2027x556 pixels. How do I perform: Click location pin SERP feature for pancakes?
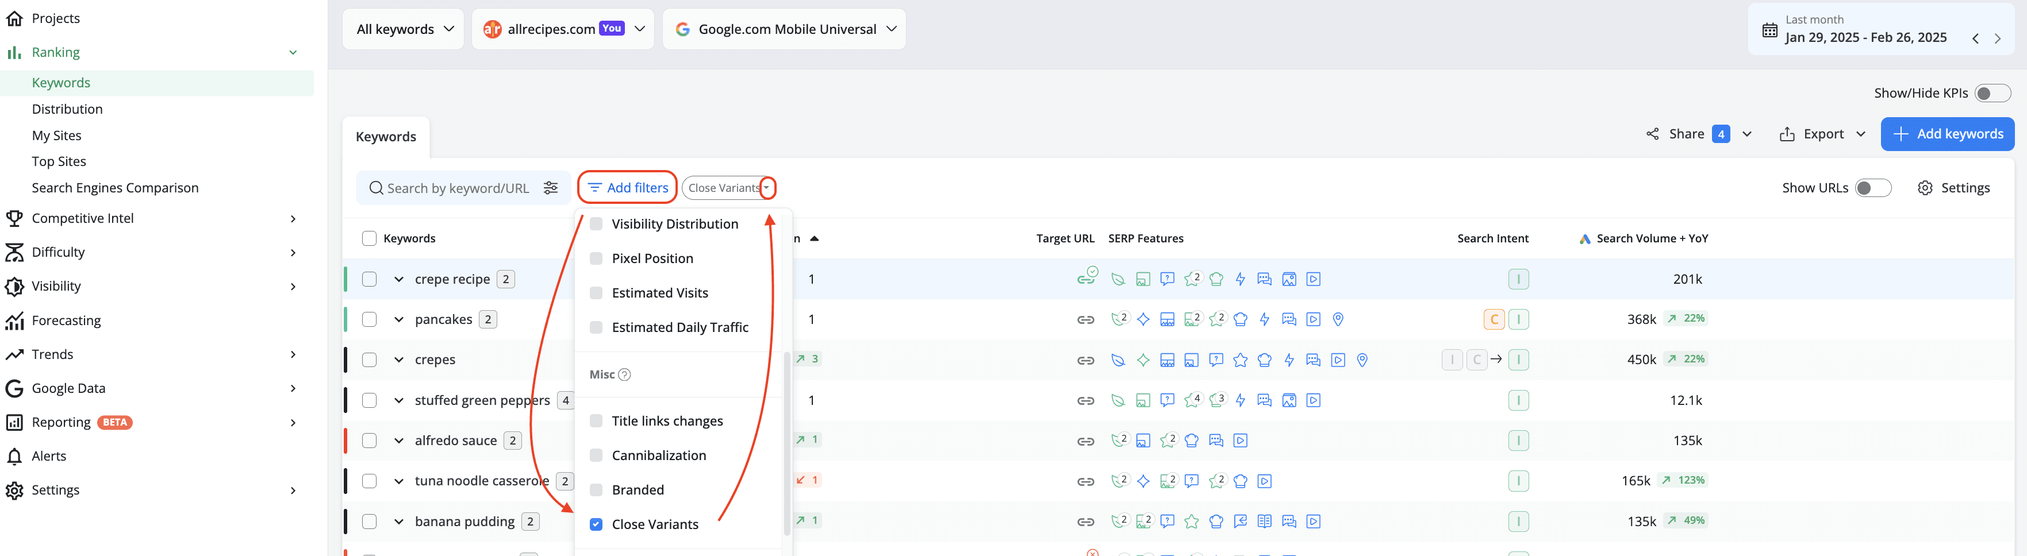(1338, 319)
